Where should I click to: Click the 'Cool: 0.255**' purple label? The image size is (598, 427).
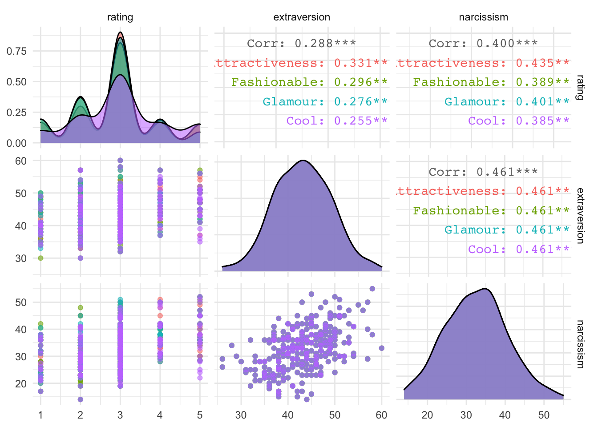pyautogui.click(x=337, y=121)
